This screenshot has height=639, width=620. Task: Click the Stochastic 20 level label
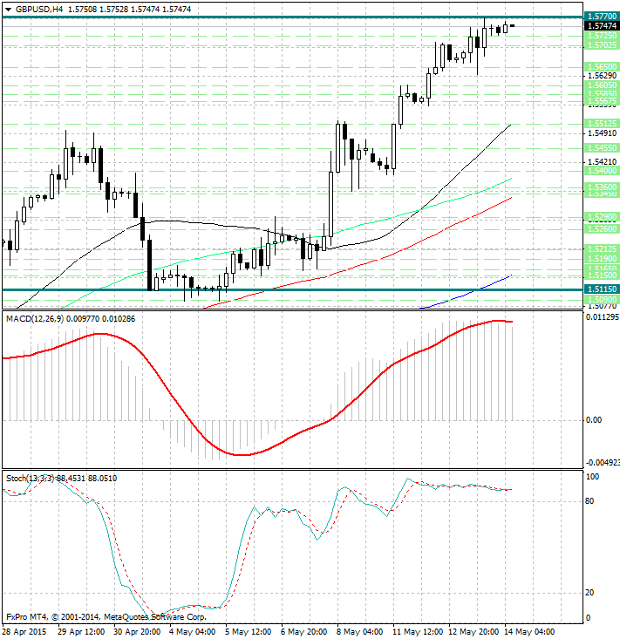[x=589, y=593]
